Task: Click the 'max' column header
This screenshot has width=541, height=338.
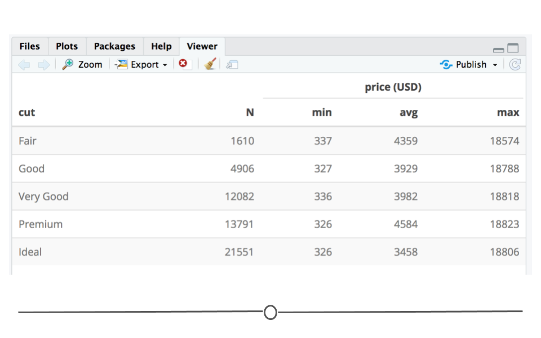Action: (x=508, y=113)
